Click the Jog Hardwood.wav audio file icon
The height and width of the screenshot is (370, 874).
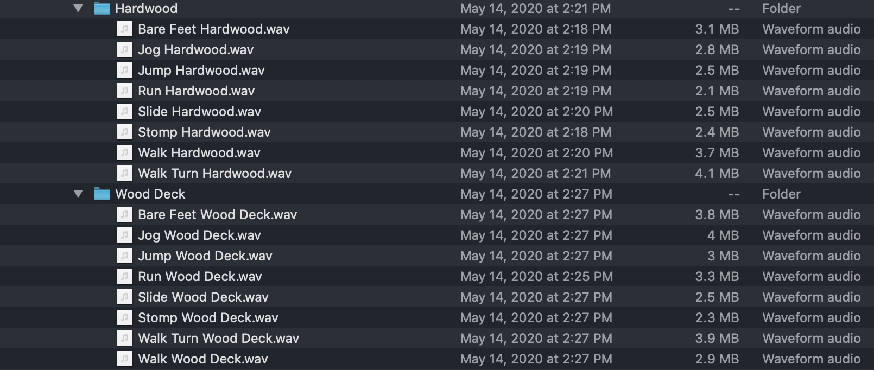click(125, 50)
